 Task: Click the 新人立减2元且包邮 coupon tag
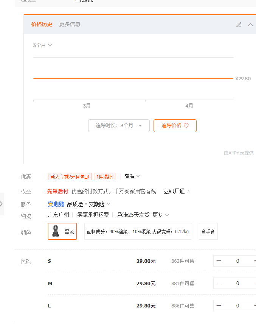(70, 176)
